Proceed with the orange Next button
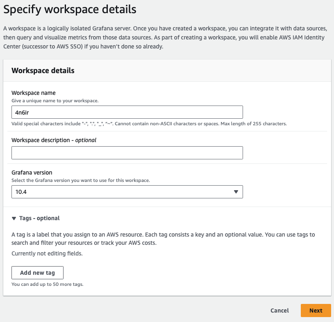This screenshot has width=334, height=322. [x=316, y=310]
